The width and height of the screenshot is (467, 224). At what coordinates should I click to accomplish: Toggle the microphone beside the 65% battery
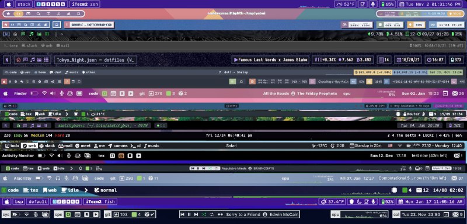click(372, 4)
